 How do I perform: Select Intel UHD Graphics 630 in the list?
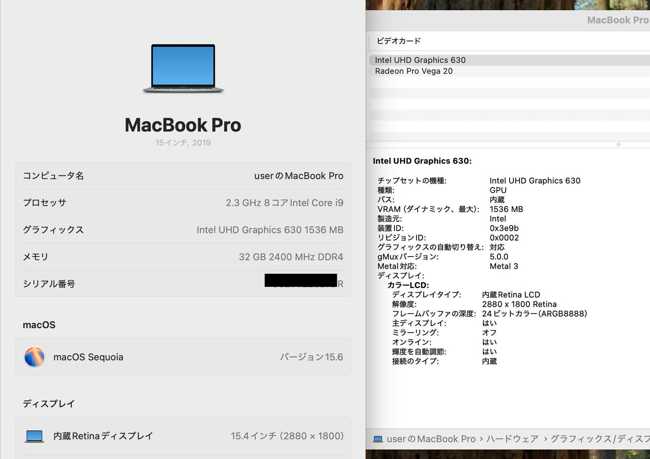(420, 60)
